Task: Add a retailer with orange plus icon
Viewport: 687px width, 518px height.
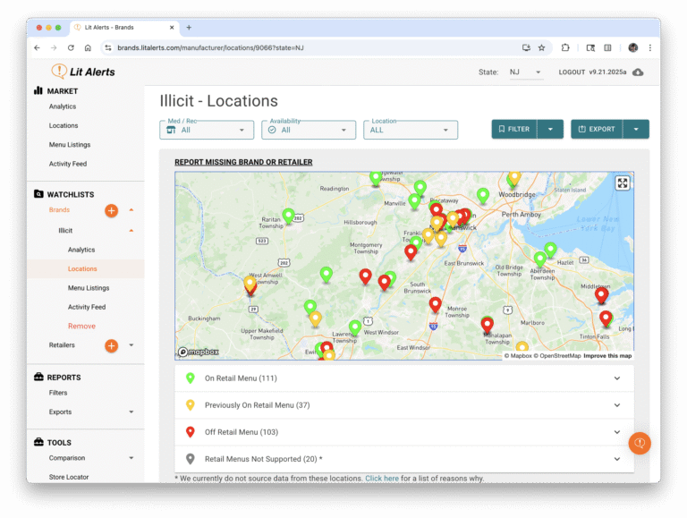Action: pyautogui.click(x=111, y=345)
